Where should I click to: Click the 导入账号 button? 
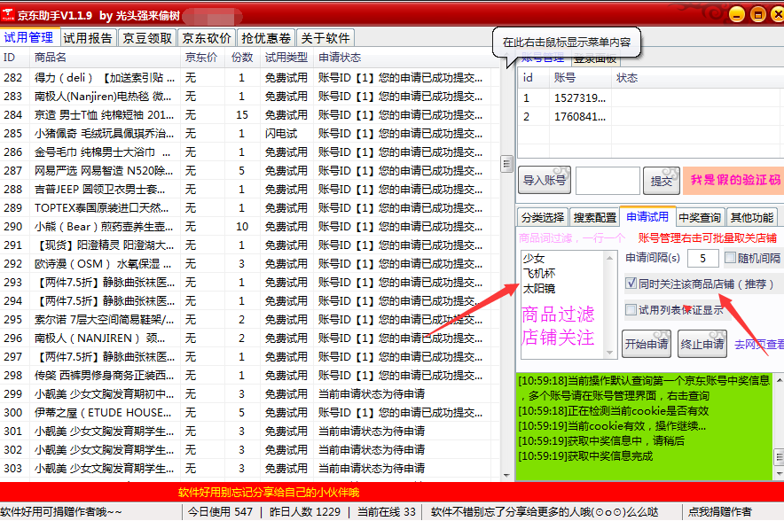click(x=545, y=181)
